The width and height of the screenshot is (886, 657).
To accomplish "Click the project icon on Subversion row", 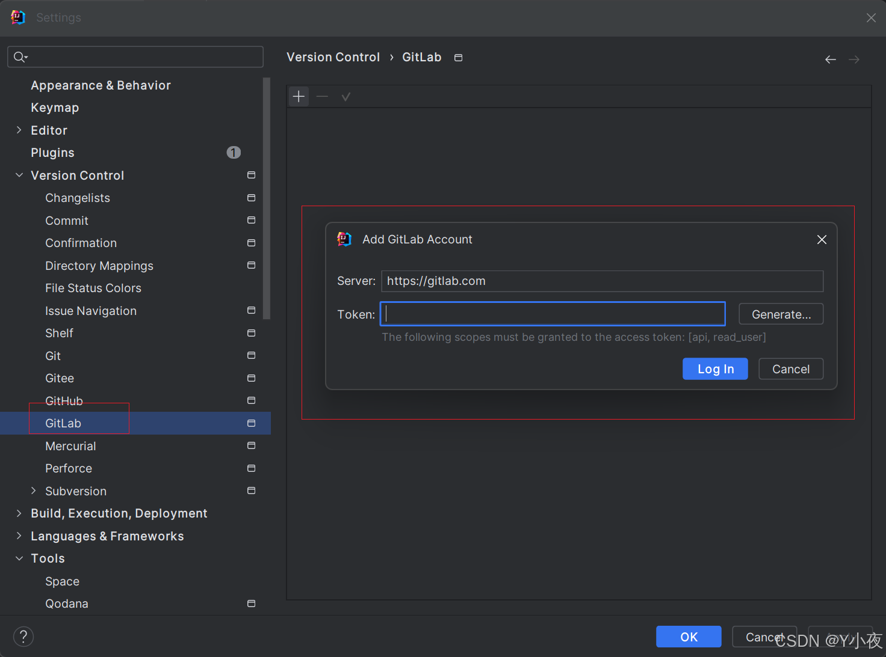I will (252, 490).
